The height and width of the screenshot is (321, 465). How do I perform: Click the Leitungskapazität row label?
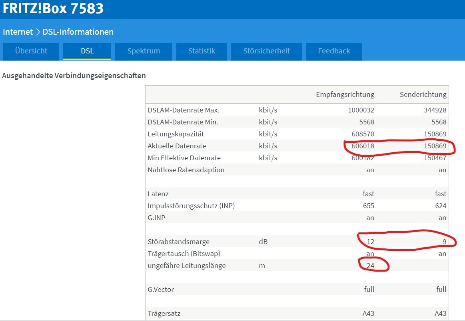pos(176,134)
